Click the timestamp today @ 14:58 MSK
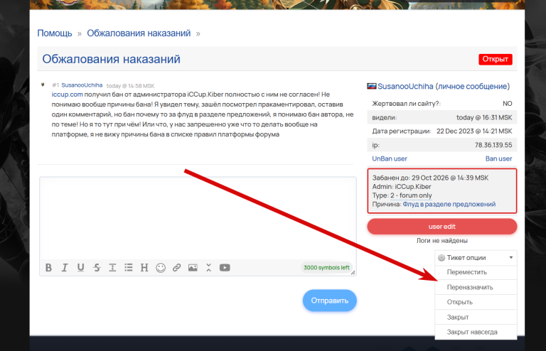 [130, 86]
